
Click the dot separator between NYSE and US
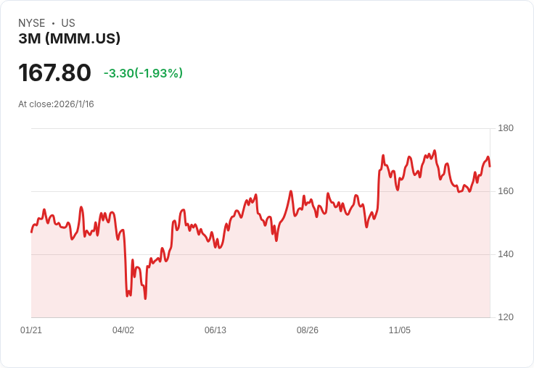pyautogui.click(x=53, y=23)
